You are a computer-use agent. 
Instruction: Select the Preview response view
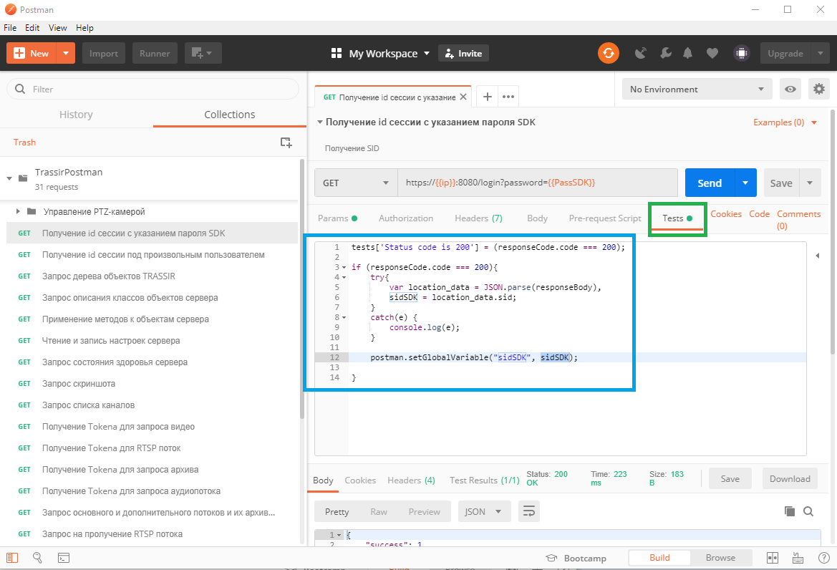click(x=425, y=511)
